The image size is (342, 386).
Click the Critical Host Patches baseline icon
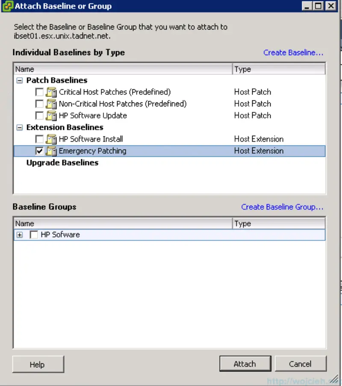[50, 91]
